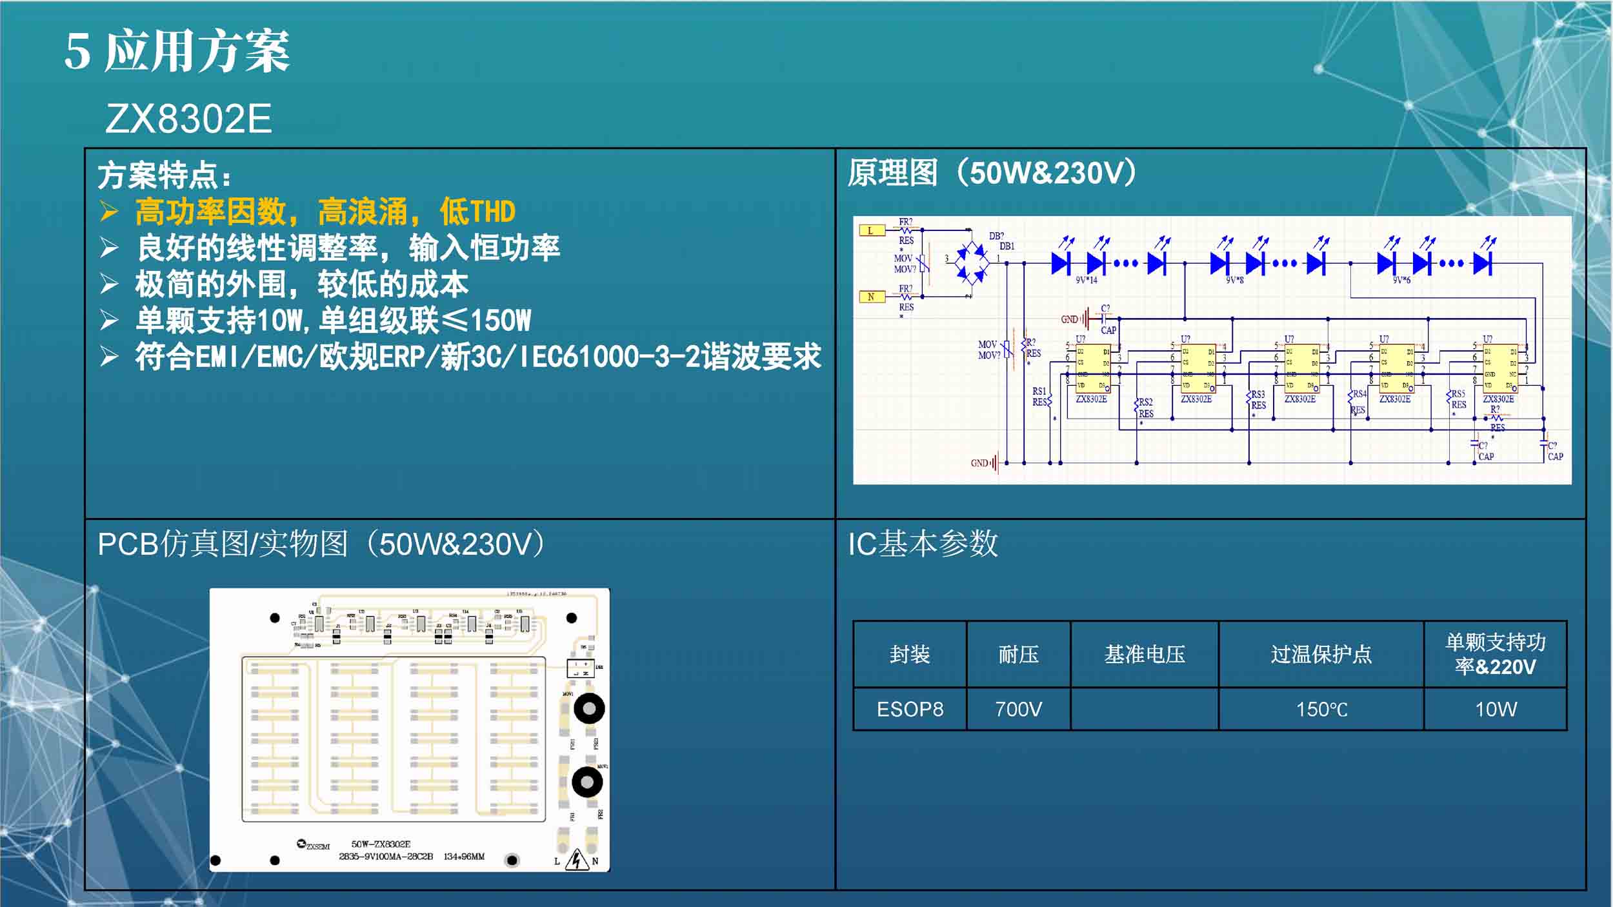Click the leftmost ZX8302E chip in schematic
This screenshot has height=907, width=1613.
(x=1092, y=368)
